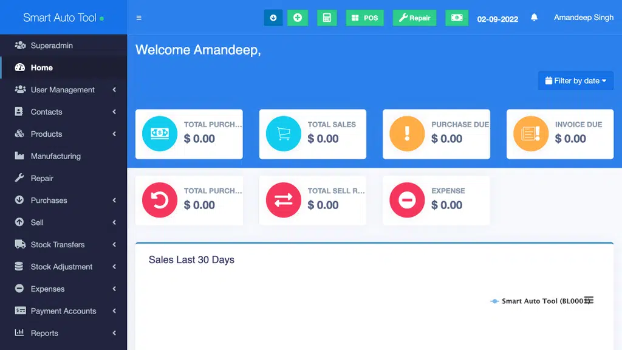Open notifications bell icon
Image resolution: width=622 pixels, height=350 pixels.
click(x=535, y=18)
